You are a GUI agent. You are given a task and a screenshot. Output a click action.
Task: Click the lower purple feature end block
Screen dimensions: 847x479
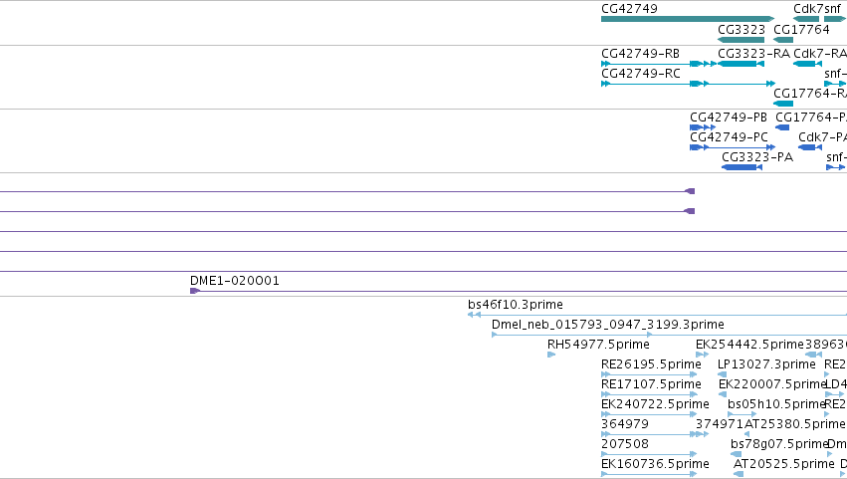(x=690, y=211)
